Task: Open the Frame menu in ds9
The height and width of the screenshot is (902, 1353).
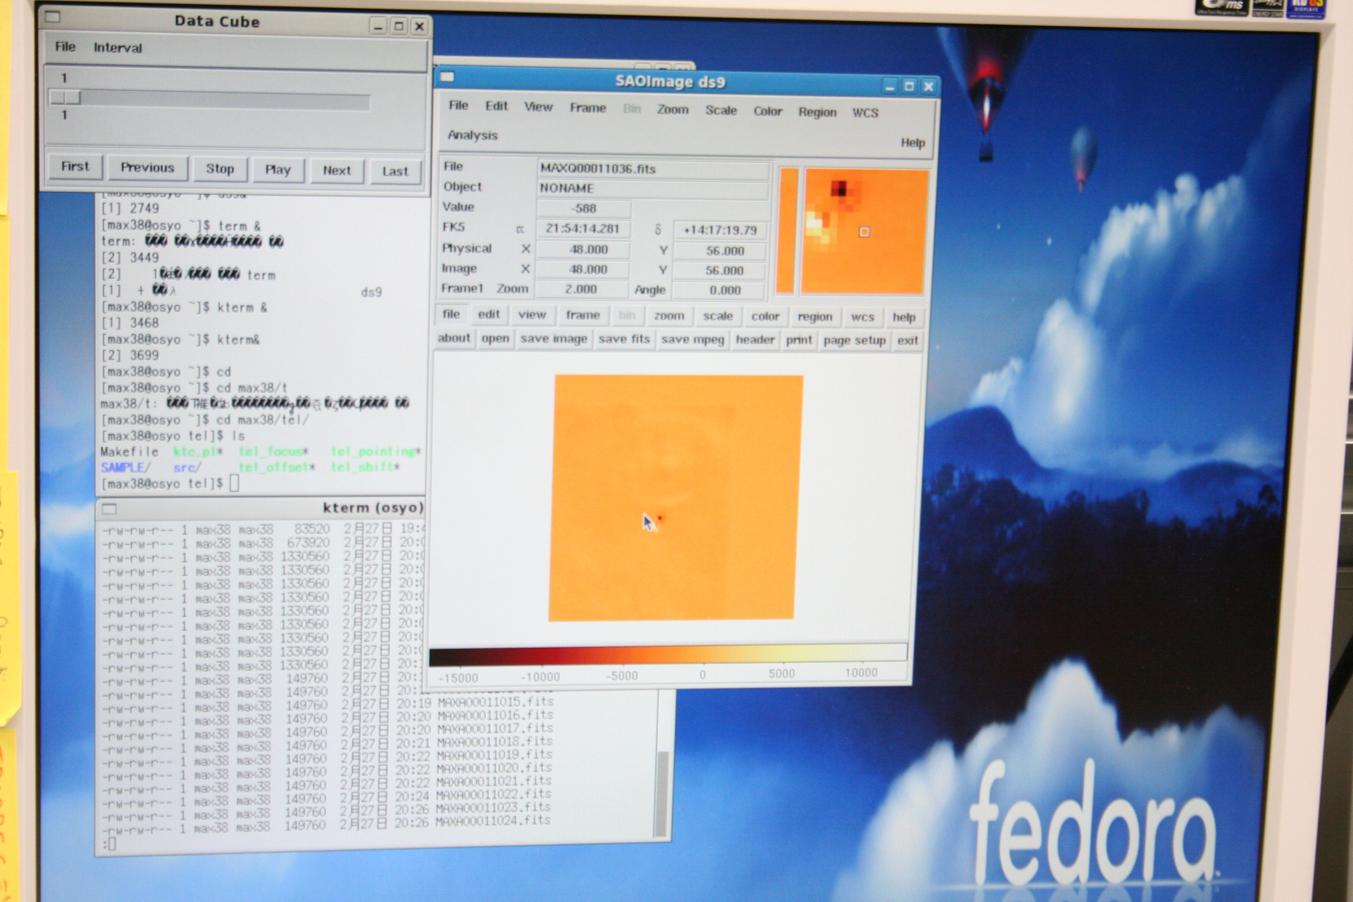Action: coord(587,108)
